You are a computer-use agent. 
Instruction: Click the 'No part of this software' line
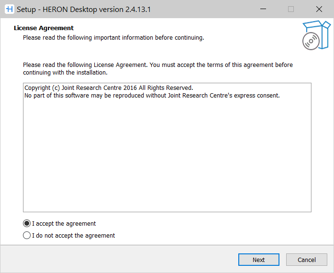coord(152,96)
